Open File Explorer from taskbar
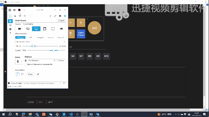The width and height of the screenshot is (209, 117). 30,114
